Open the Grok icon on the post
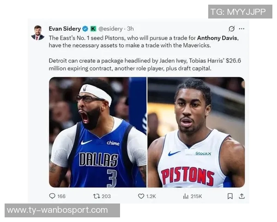Image resolution: width=277 pixels, height=222 pixels. click(x=232, y=29)
